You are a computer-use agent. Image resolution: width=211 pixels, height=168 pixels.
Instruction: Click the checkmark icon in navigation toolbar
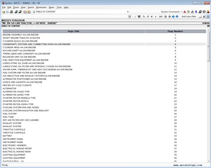(x=135, y=16)
